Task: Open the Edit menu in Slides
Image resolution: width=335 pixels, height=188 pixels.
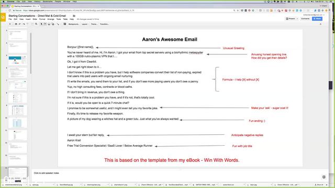Action: pyautogui.click(x=16, y=19)
